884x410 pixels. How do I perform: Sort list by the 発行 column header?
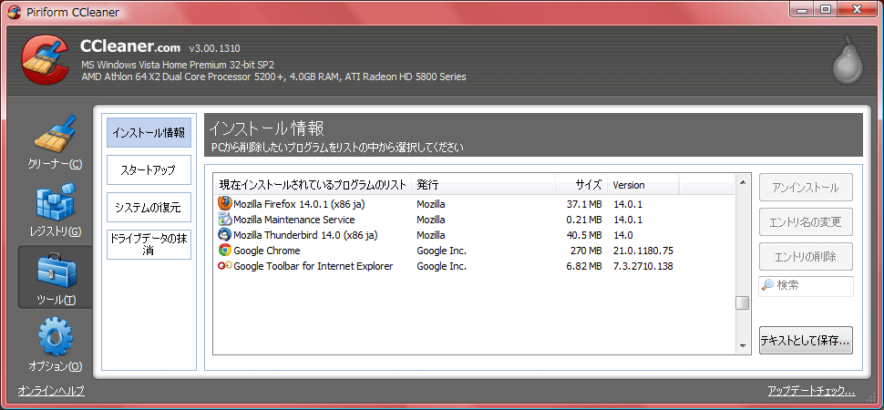[x=483, y=185]
